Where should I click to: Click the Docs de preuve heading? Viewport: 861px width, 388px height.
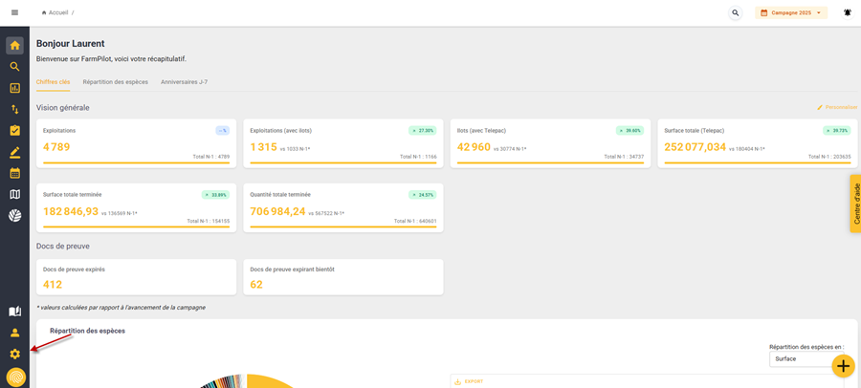pyautogui.click(x=62, y=246)
